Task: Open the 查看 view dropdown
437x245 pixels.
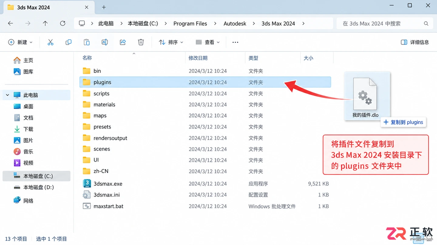Action: coord(208,42)
